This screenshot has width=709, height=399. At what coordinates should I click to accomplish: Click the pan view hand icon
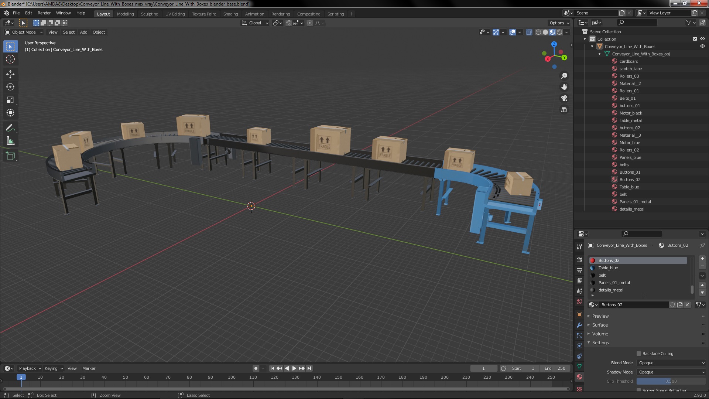[564, 87]
